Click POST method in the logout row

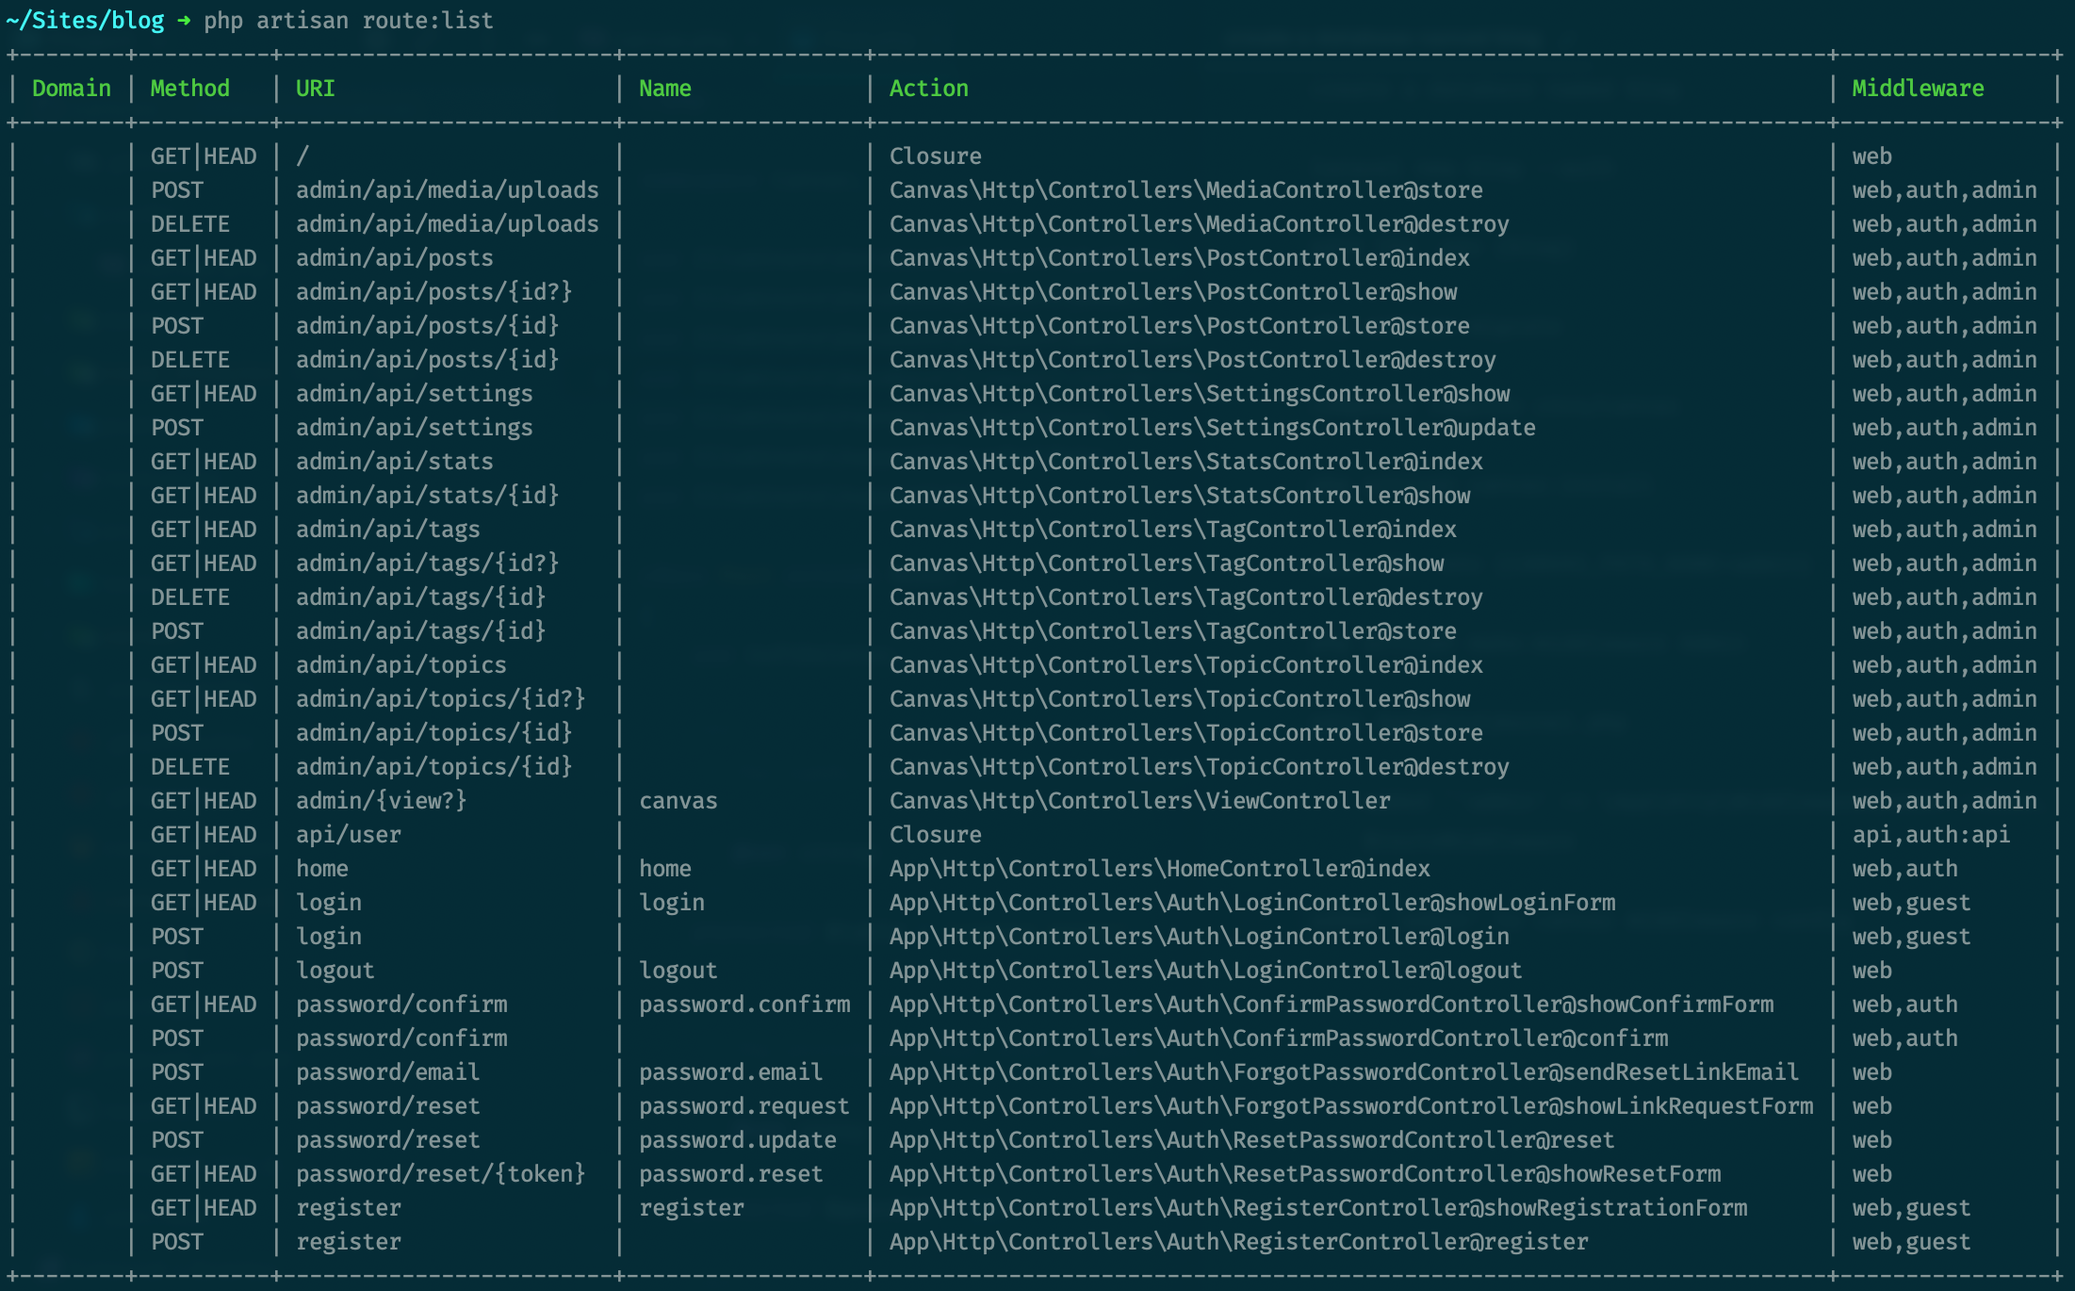[177, 971]
